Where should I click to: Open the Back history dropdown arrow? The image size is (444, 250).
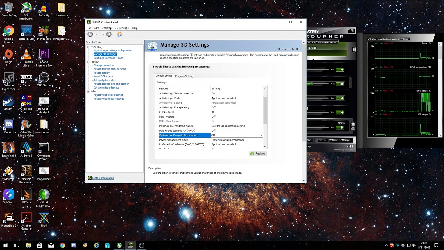(103, 34)
